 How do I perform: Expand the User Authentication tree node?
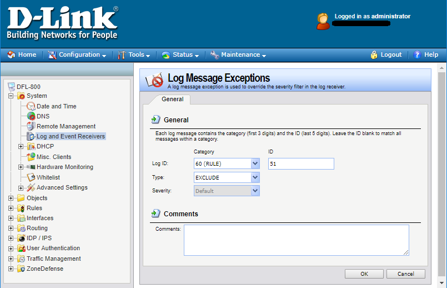coord(11,249)
